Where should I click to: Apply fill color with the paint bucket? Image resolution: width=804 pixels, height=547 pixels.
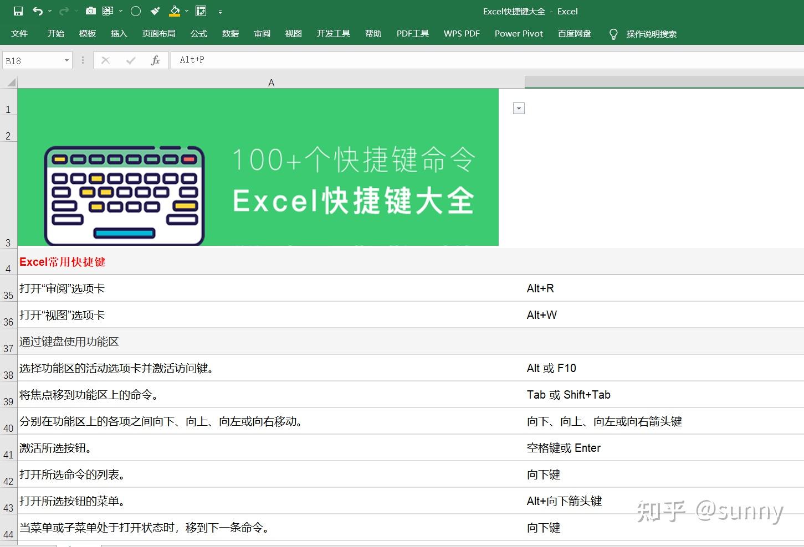click(x=175, y=11)
